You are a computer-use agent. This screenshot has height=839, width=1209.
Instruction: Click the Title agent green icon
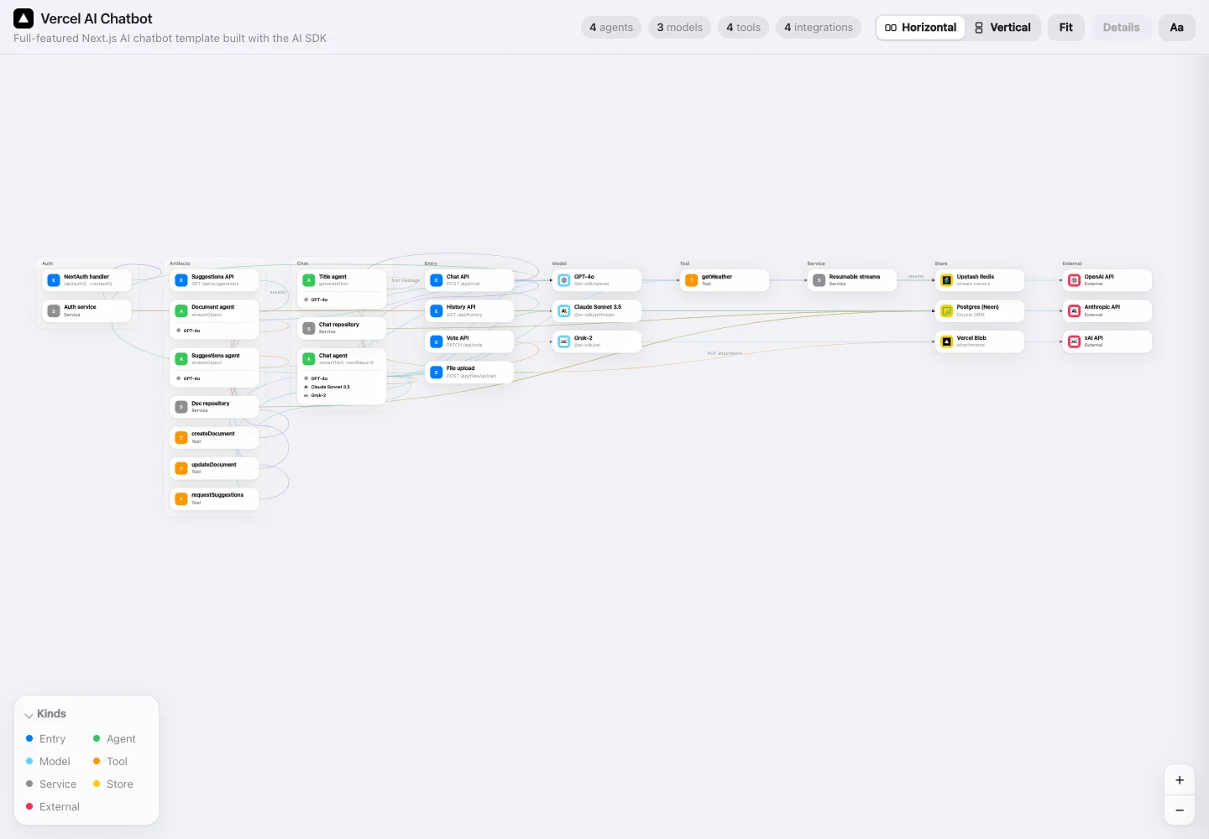pyautogui.click(x=309, y=280)
